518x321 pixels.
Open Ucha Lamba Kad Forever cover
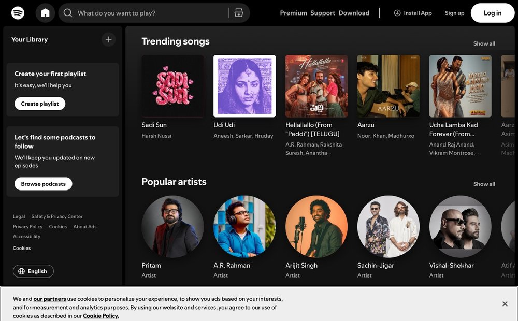[x=460, y=86]
